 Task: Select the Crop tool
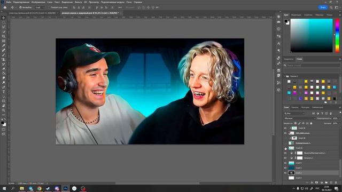pyautogui.click(x=4, y=36)
